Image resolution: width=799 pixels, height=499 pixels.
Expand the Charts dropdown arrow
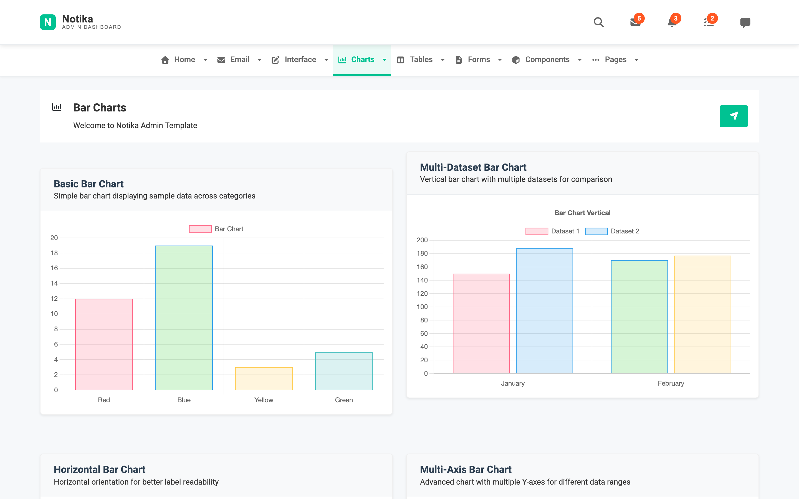pos(384,60)
